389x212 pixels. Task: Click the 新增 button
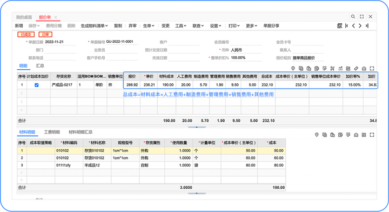click(19, 26)
